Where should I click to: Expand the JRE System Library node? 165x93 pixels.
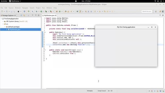pyautogui.click(x=3, y=21)
